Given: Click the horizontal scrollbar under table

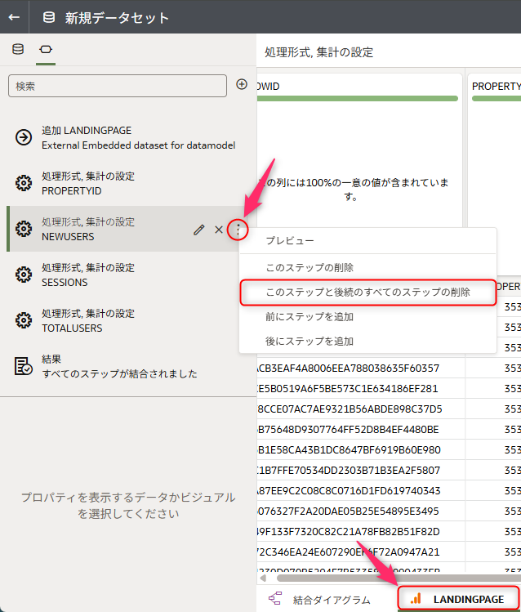Looking at the screenshot, I should click(x=398, y=578).
